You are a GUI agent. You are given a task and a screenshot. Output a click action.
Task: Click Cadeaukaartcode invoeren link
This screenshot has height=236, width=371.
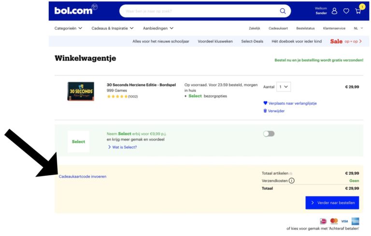[x=82, y=177]
